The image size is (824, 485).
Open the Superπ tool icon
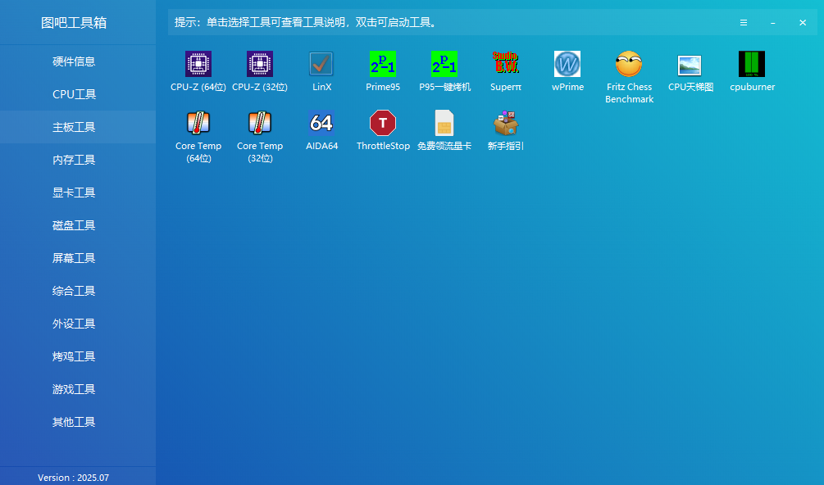(506, 62)
